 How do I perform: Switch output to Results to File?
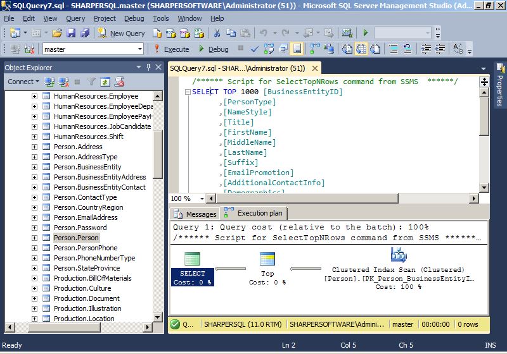[375, 49]
